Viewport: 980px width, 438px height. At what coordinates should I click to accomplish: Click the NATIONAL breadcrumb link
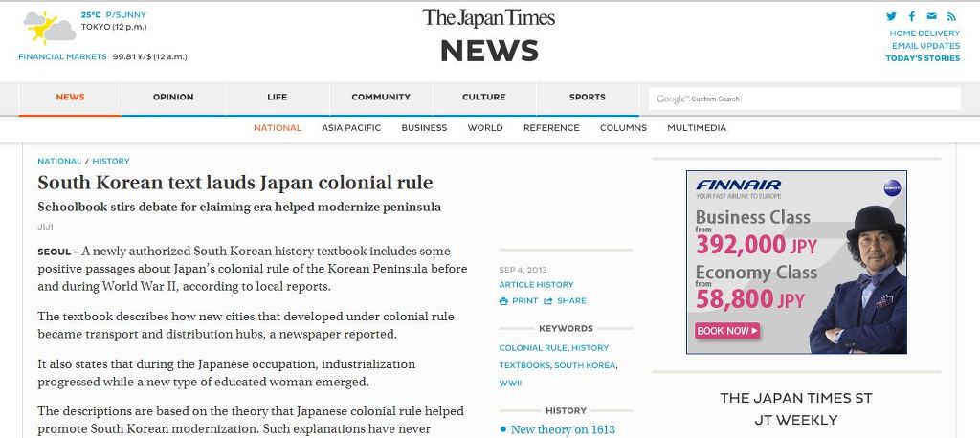[59, 162]
